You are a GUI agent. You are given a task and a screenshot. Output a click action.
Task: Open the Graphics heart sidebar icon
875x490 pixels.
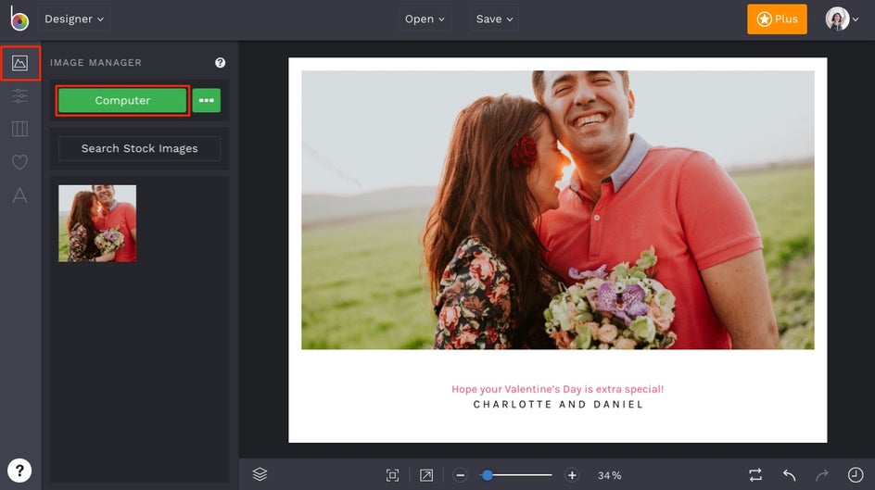coord(19,162)
